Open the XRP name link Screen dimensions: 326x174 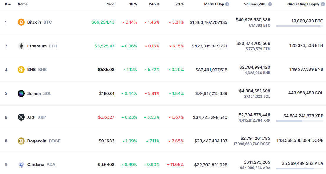[x=31, y=117]
